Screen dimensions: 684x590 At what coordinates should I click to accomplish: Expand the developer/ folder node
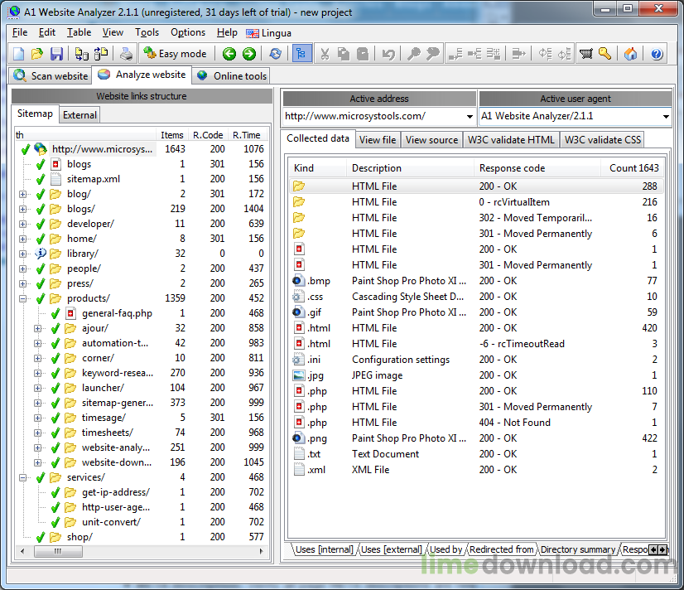pos(22,224)
